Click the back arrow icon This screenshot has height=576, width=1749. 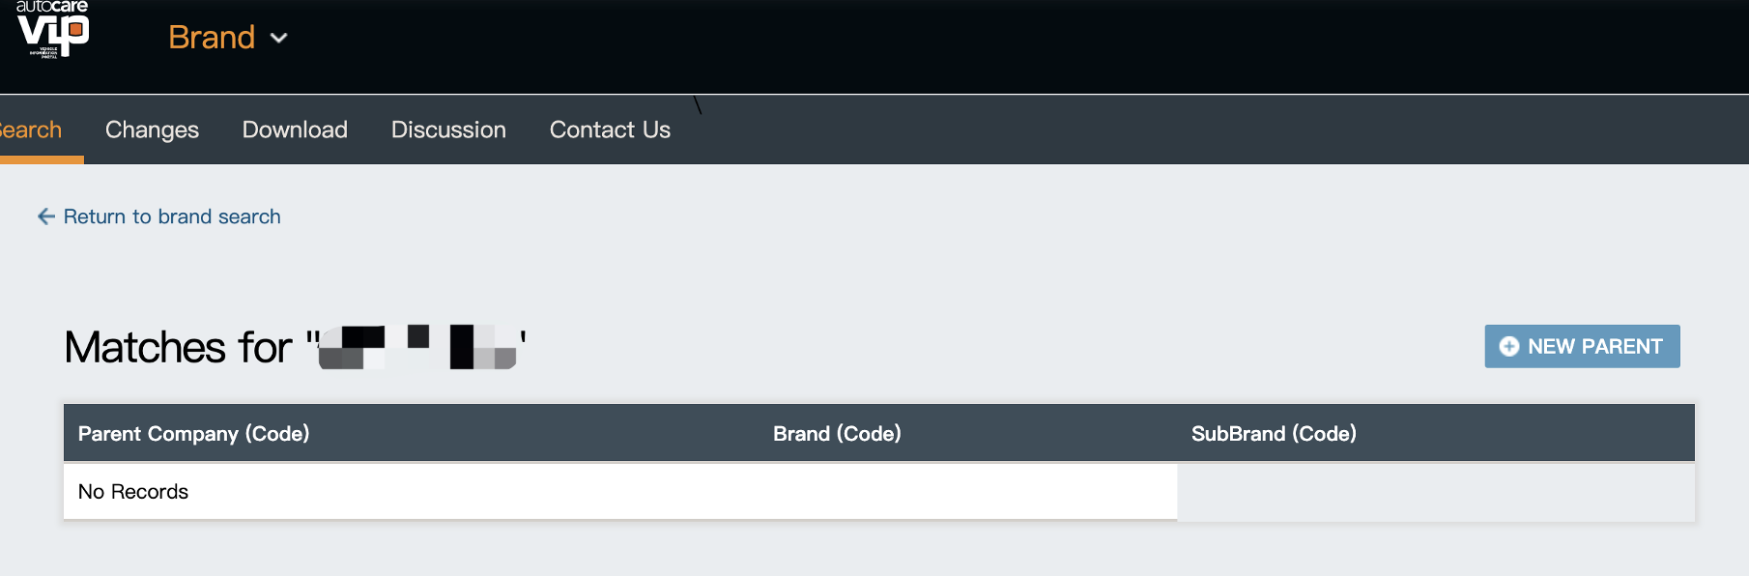point(45,216)
